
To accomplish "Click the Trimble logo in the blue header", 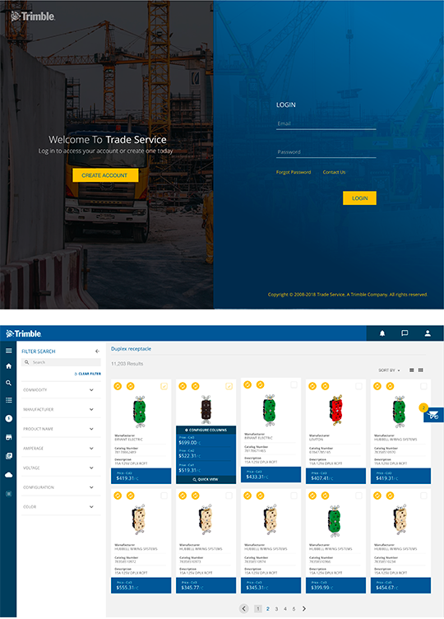I will coord(24,333).
